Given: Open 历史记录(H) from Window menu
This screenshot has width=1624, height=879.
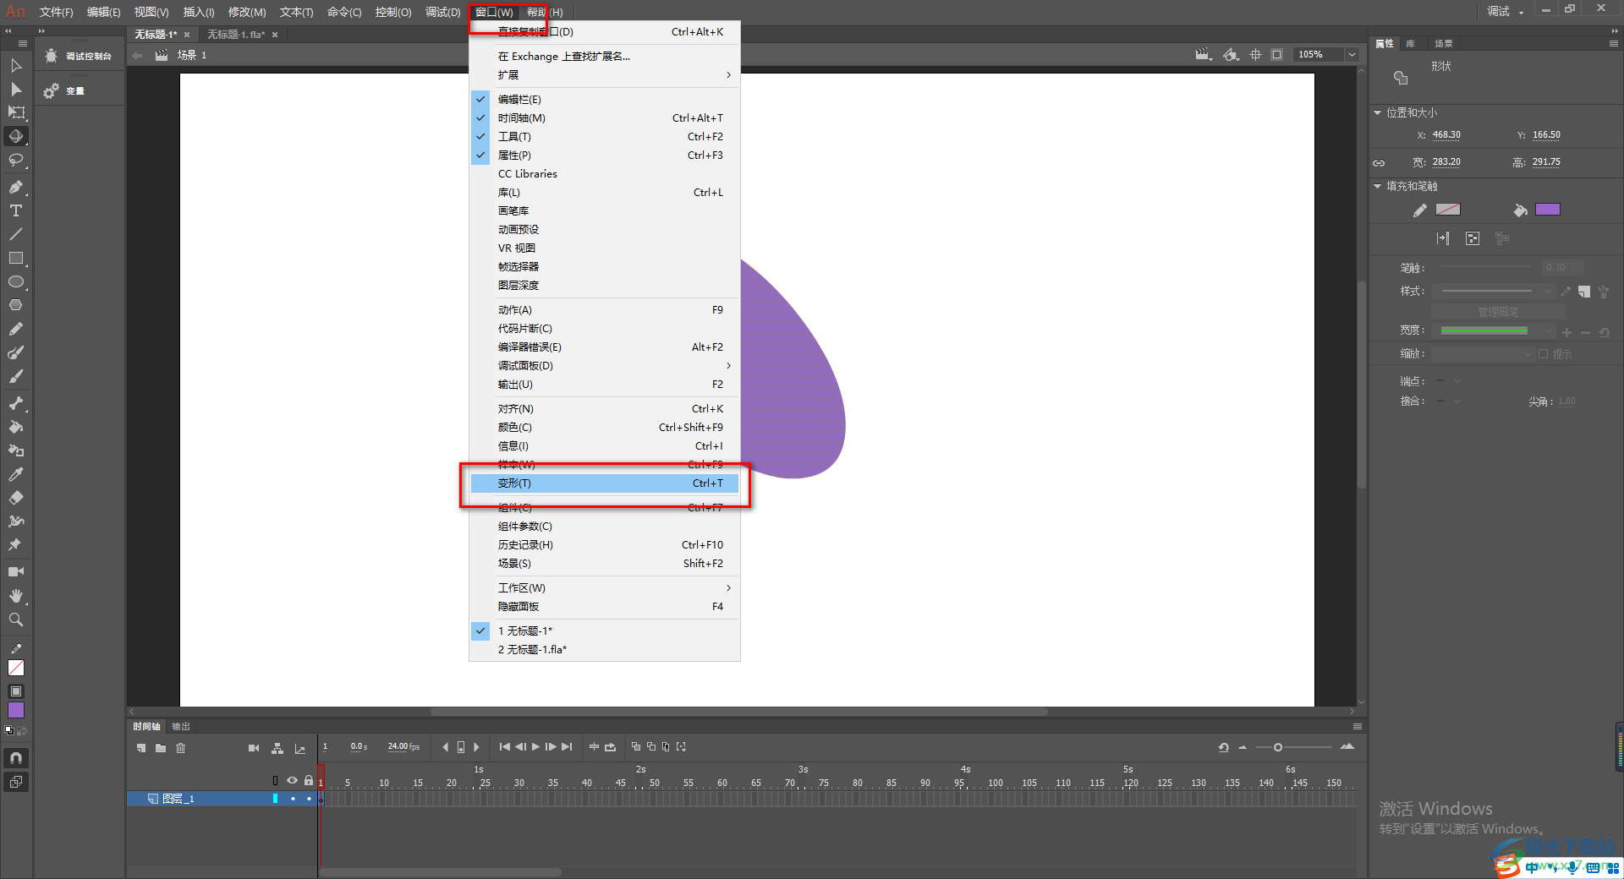Looking at the screenshot, I should click(x=605, y=545).
